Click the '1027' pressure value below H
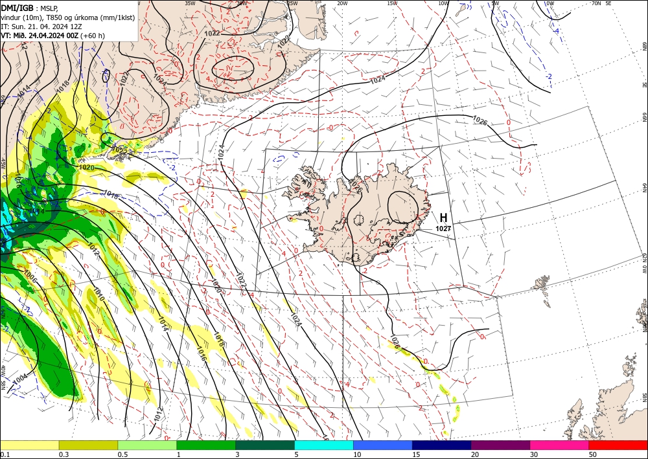This screenshot has width=648, height=459. click(443, 229)
